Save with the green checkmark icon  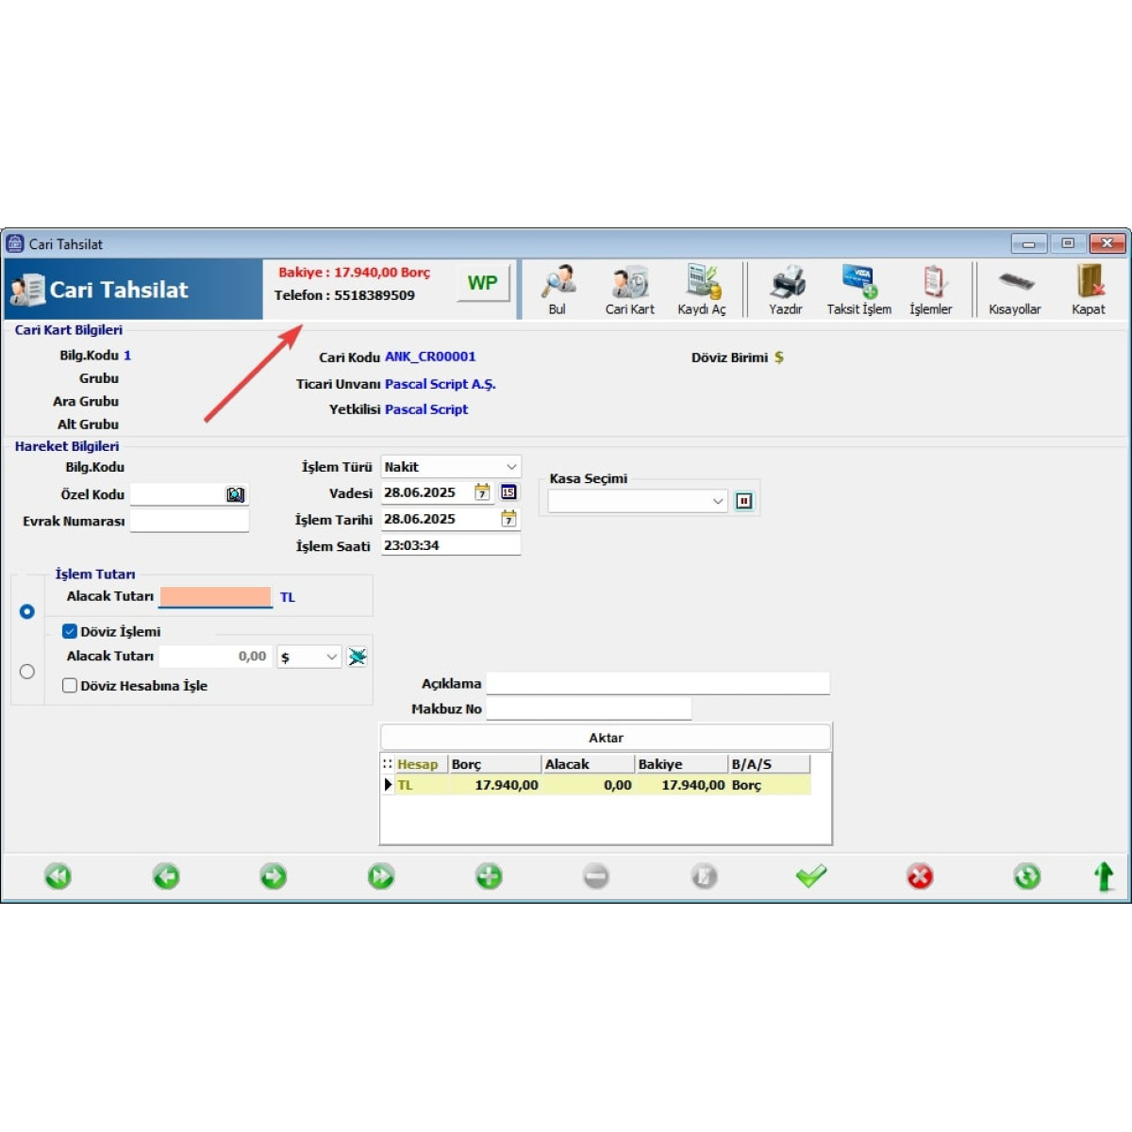pos(811,876)
